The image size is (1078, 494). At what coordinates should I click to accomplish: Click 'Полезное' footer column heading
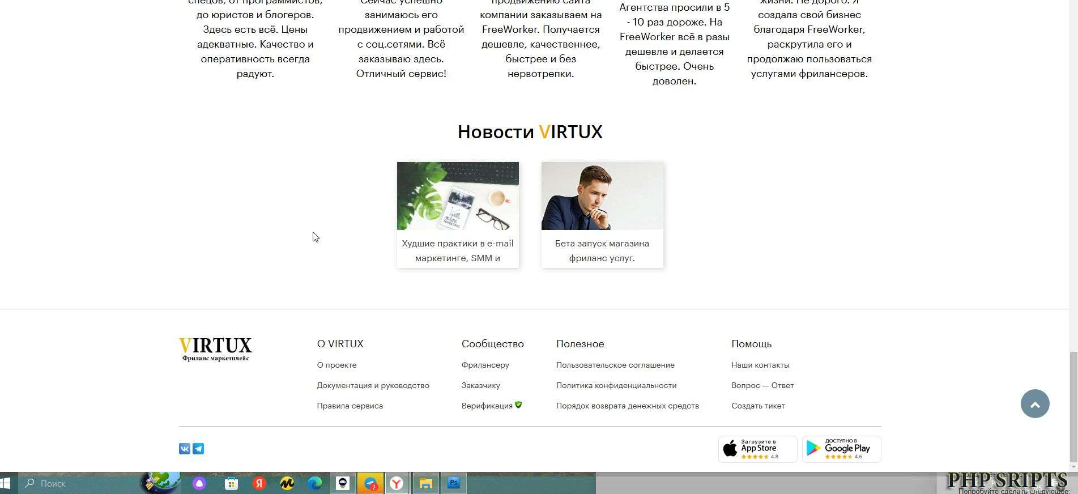point(580,344)
